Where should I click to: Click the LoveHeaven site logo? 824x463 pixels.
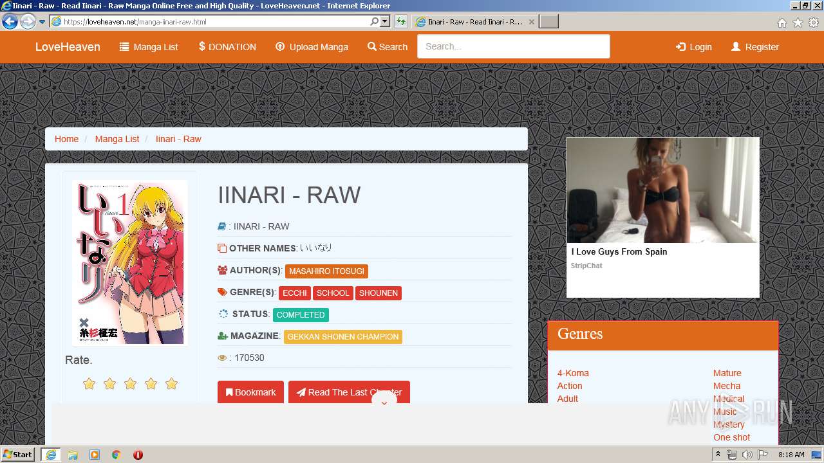[68, 47]
